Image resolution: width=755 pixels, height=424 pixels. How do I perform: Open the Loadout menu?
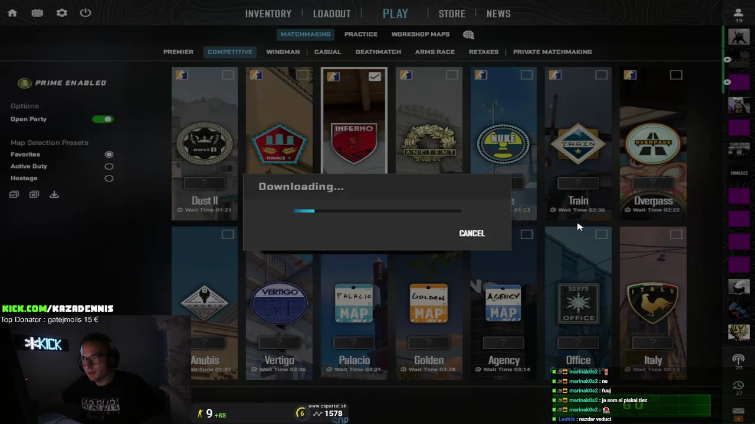coord(331,14)
